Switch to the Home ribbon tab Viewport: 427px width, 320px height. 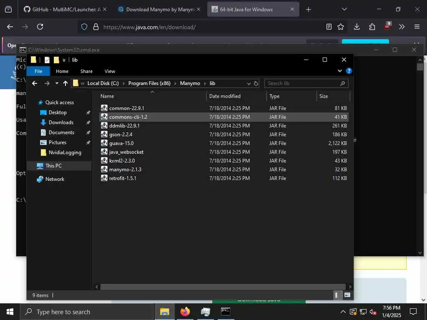(62, 71)
